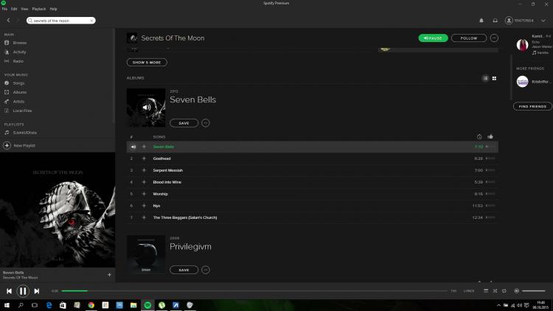Open the inbox icon near the profile
The width and height of the screenshot is (553, 311).
pos(495,21)
